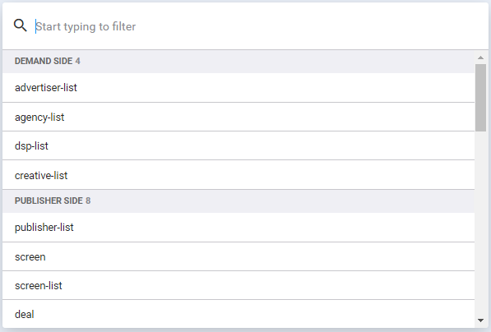Select the creative-list option

point(239,175)
